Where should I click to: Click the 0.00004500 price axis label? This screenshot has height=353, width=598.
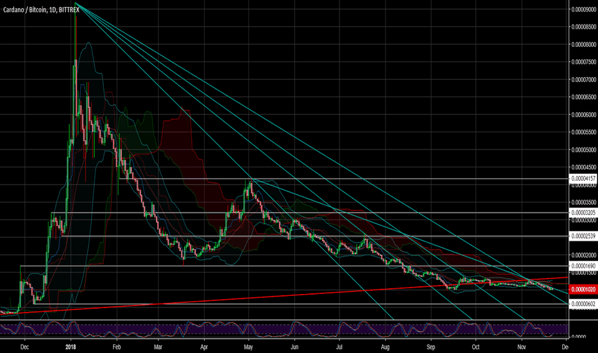(583, 167)
